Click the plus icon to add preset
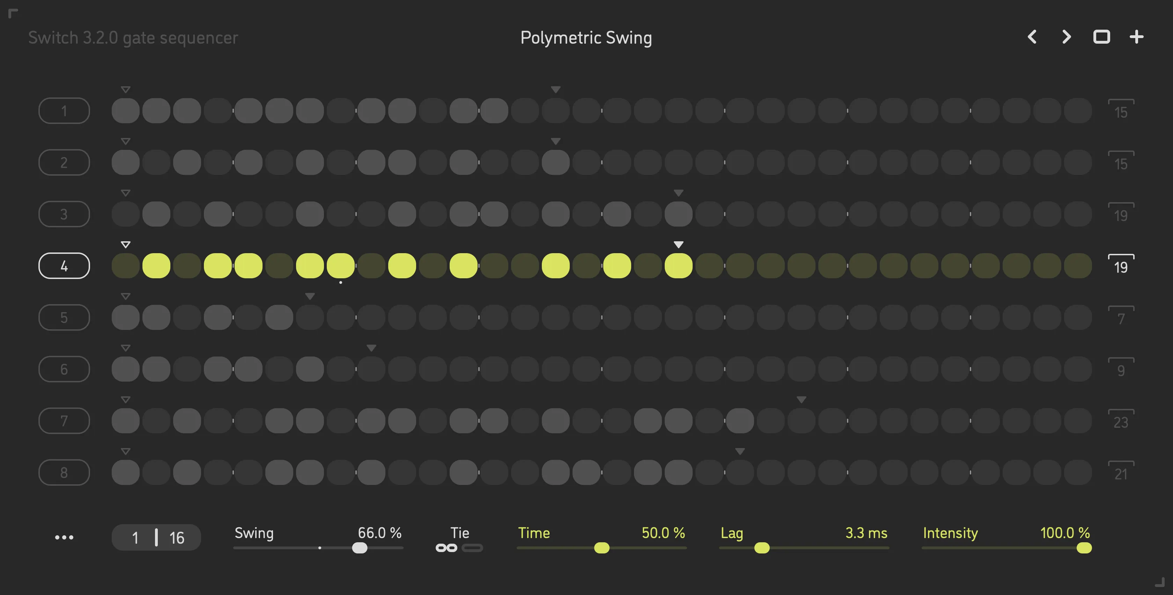The image size is (1173, 595). (x=1137, y=37)
